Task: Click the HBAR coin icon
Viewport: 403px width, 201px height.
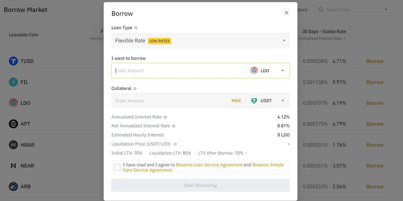Action: (x=13, y=145)
